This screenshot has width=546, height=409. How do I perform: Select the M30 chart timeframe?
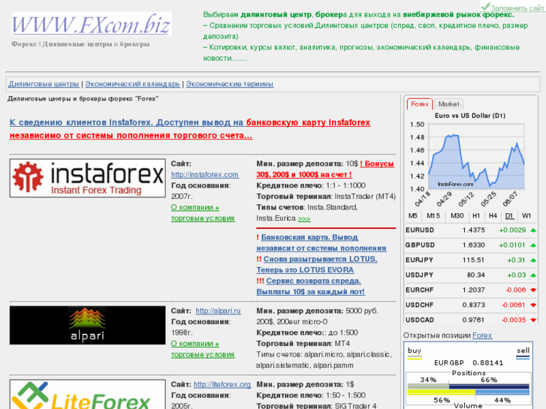point(457,216)
